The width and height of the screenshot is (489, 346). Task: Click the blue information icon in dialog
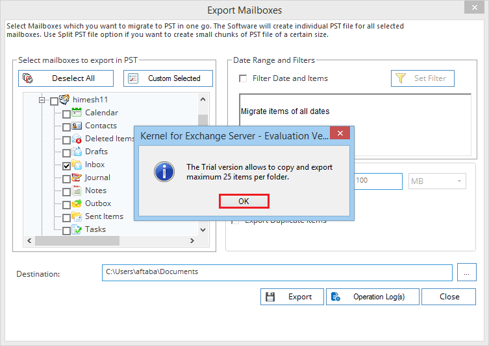click(x=164, y=172)
